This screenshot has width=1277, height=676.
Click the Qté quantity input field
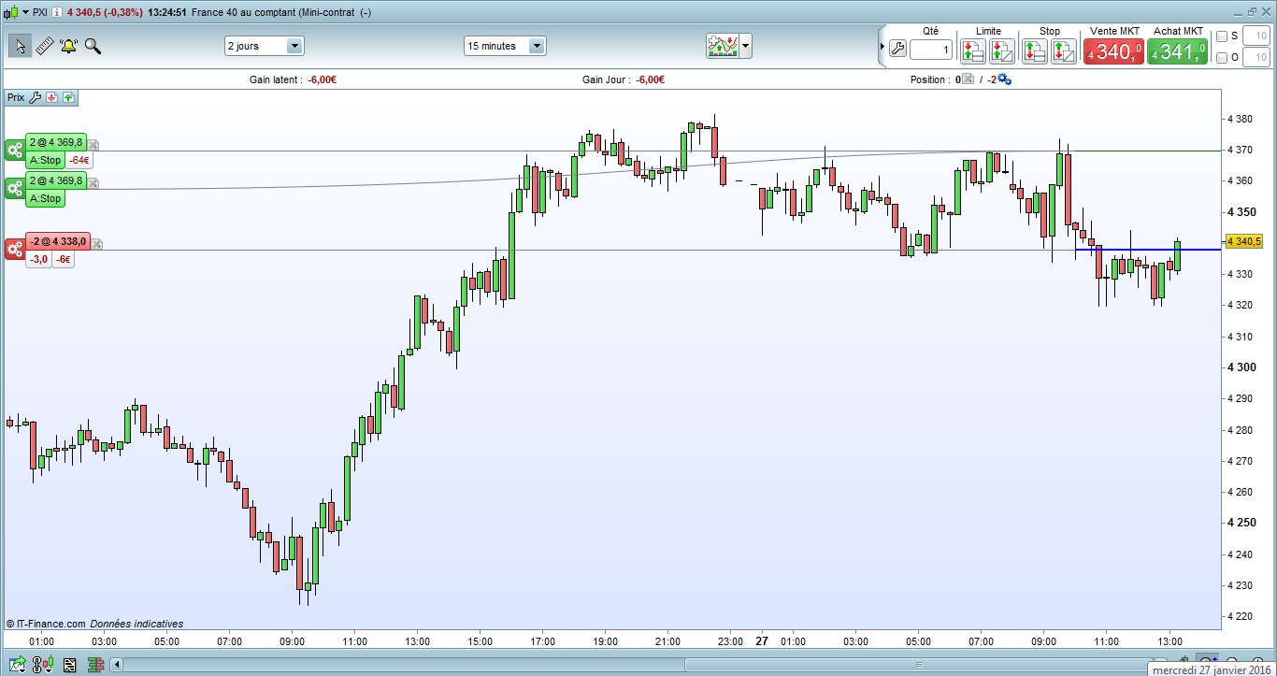(x=931, y=50)
